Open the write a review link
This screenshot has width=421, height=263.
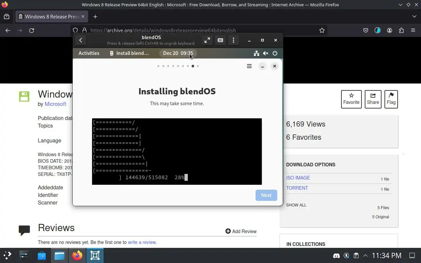pyautogui.click(x=142, y=242)
